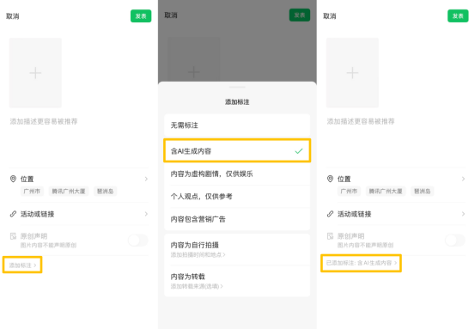Select the 无需标注 option
The image size is (475, 329).
click(237, 125)
